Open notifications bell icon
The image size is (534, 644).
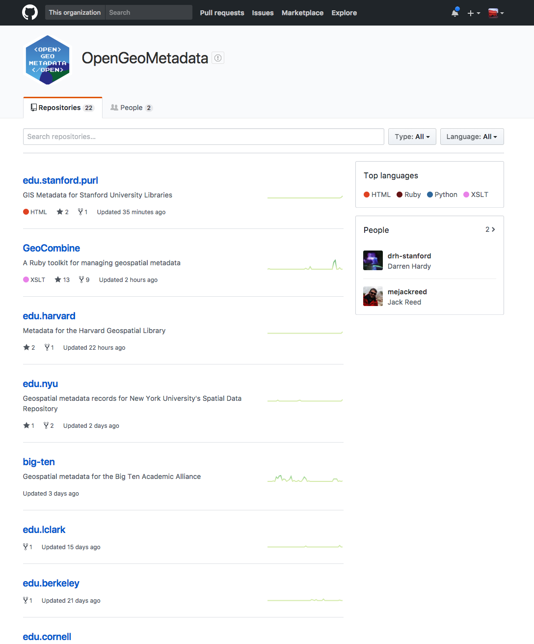tap(455, 12)
